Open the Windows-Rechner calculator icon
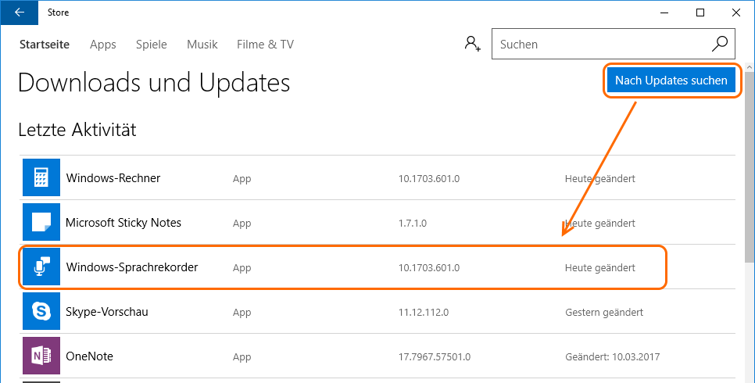 point(41,178)
